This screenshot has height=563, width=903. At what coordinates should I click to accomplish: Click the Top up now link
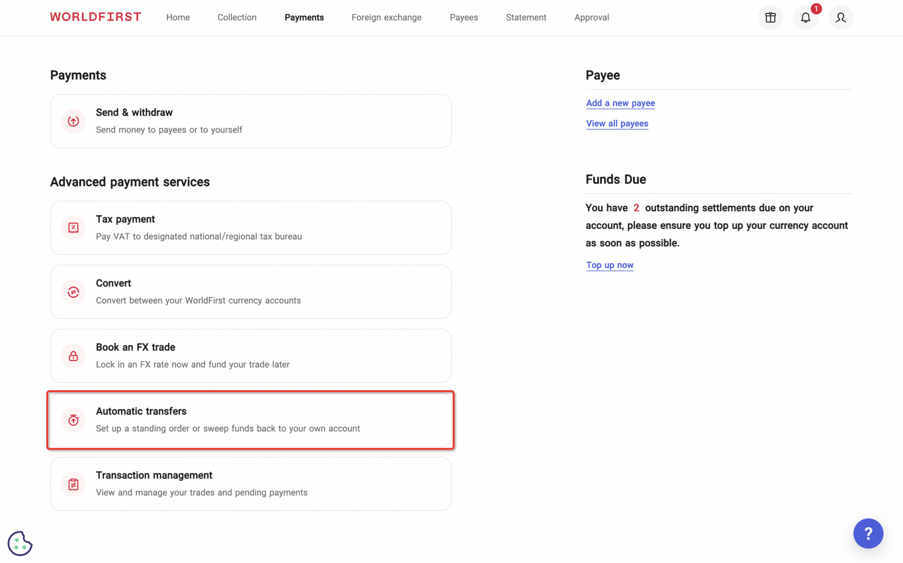610,265
